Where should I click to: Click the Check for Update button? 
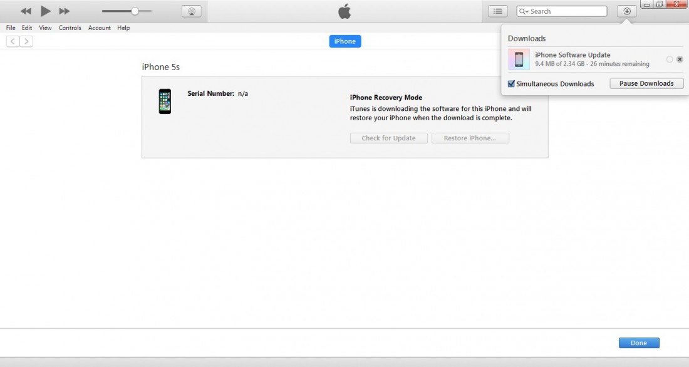(x=389, y=138)
